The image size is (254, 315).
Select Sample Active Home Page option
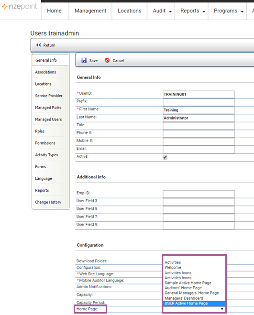[188, 283]
